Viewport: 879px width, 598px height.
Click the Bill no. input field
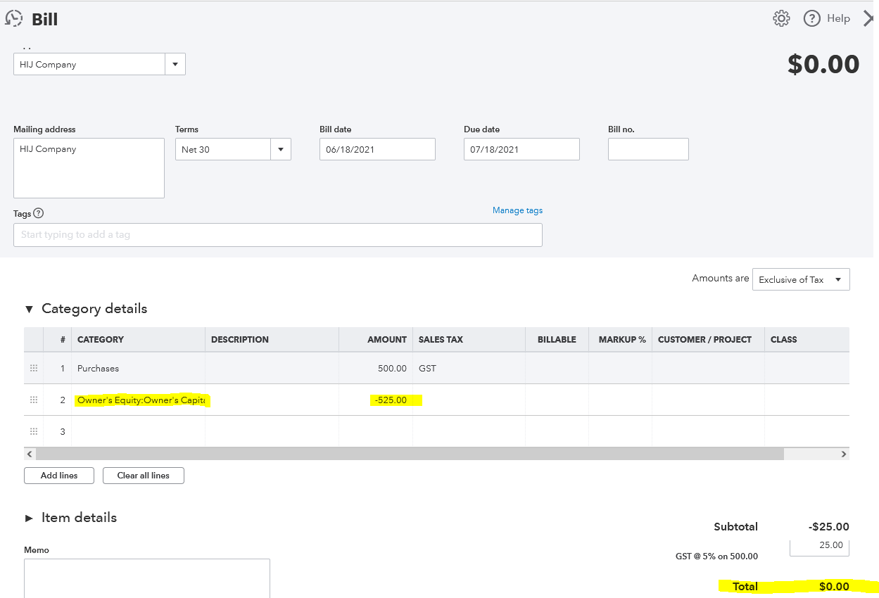pyautogui.click(x=647, y=149)
